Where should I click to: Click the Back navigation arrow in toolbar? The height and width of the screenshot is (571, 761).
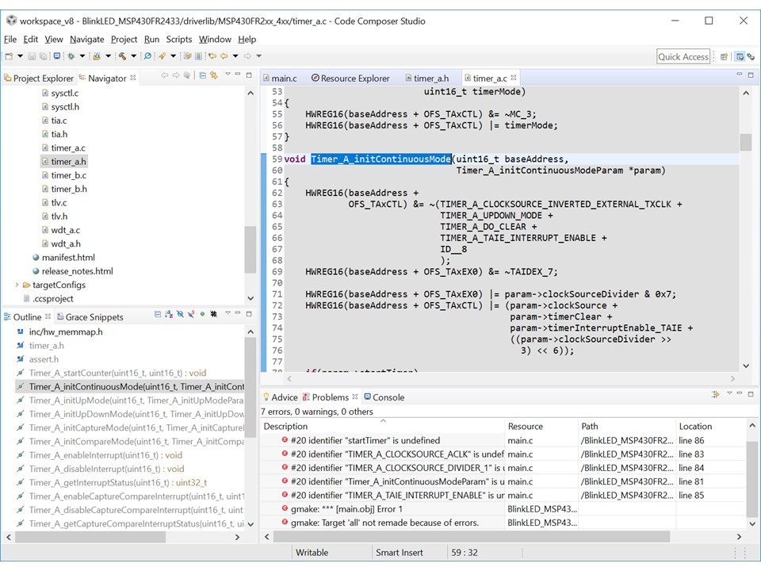coord(224,56)
